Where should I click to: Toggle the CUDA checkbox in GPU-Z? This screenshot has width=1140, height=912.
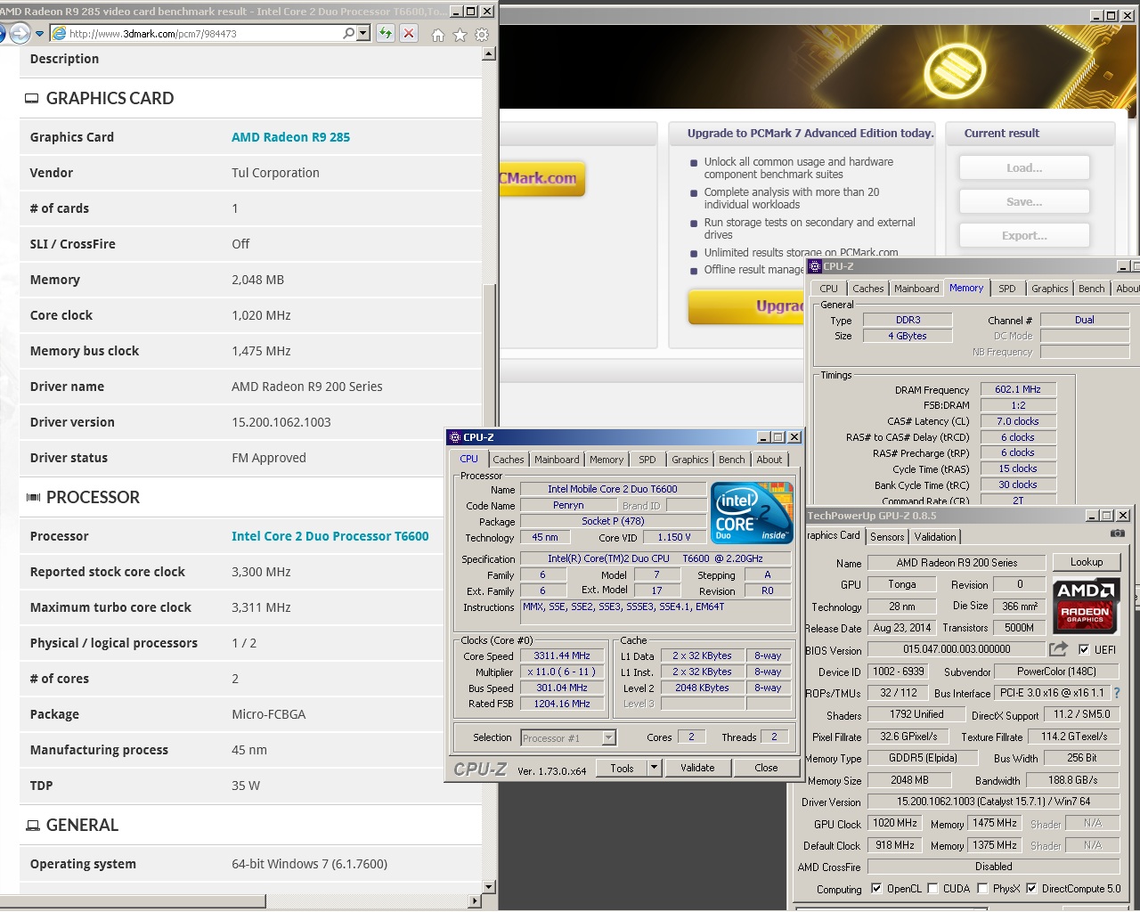pos(932,888)
